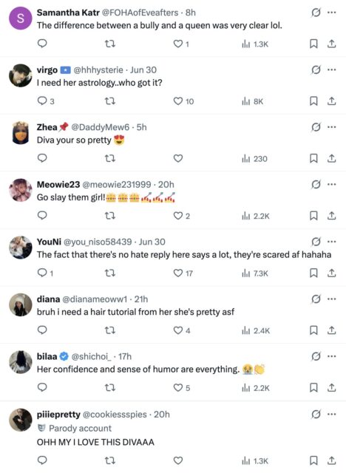Repost piiiepretty's DIVAAA tweet
This screenshot has width=346, height=473.
point(110,460)
